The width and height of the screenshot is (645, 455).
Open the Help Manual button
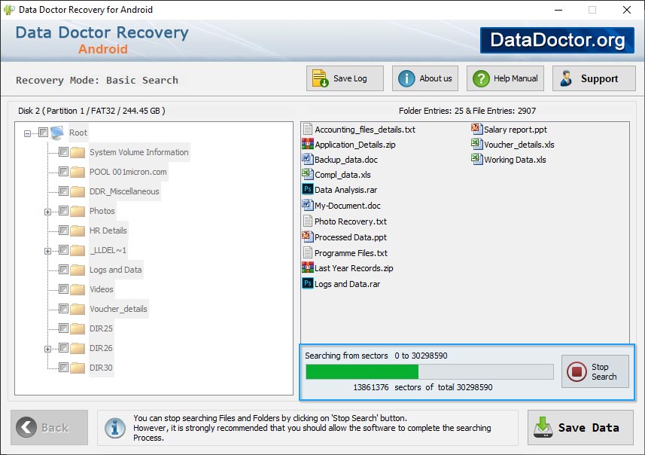[505, 78]
